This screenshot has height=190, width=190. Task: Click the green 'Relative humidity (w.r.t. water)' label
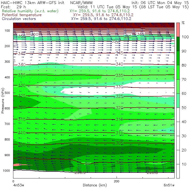(x=30, y=11)
